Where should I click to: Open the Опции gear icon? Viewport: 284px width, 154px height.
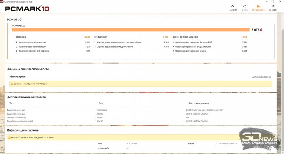pos(273,6)
